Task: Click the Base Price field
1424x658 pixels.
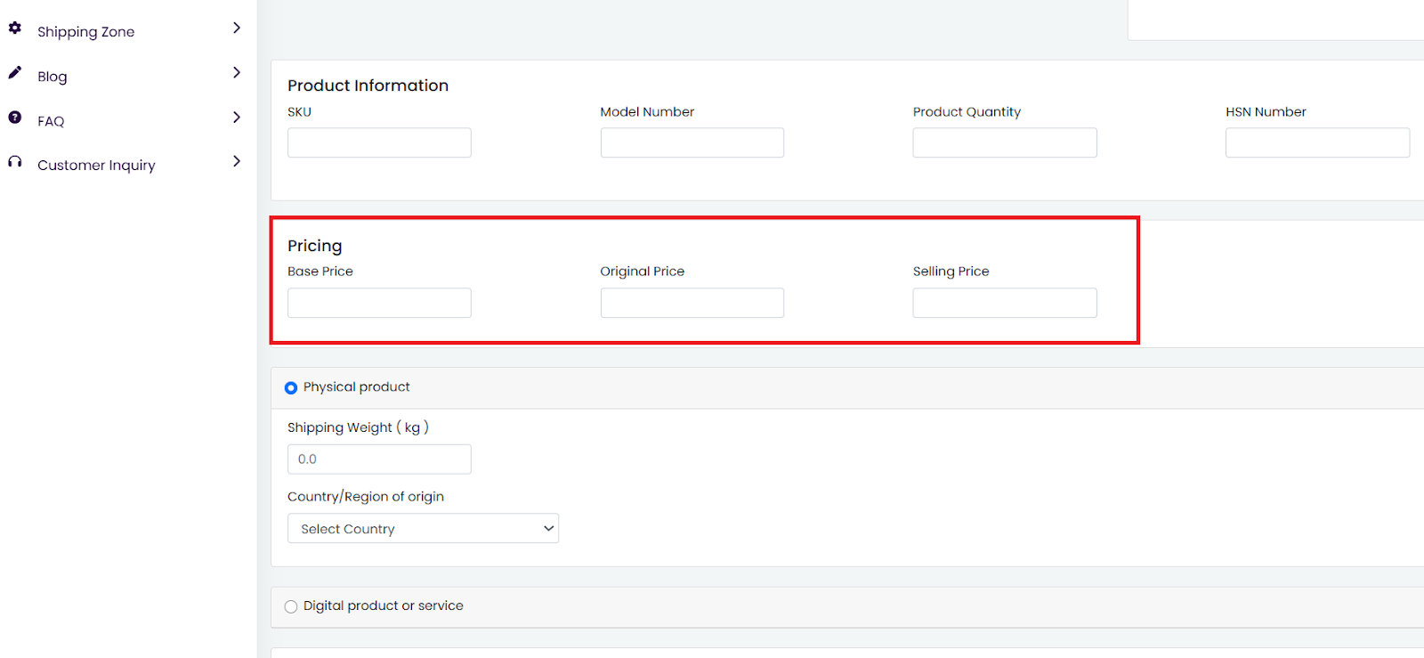Action: 379,303
